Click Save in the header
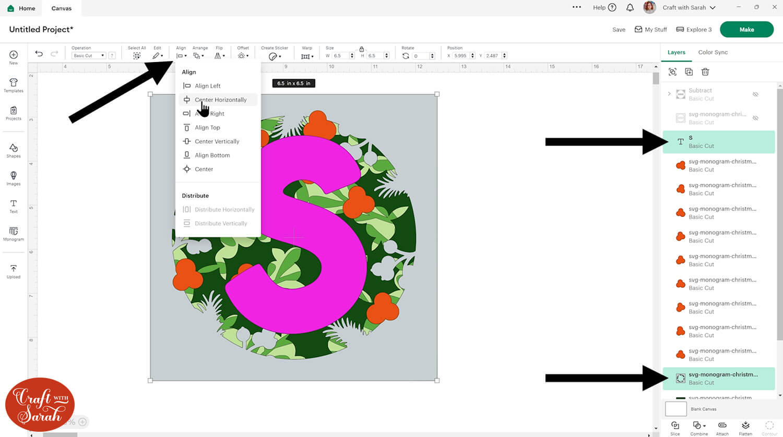This screenshot has width=783, height=437. 619,30
